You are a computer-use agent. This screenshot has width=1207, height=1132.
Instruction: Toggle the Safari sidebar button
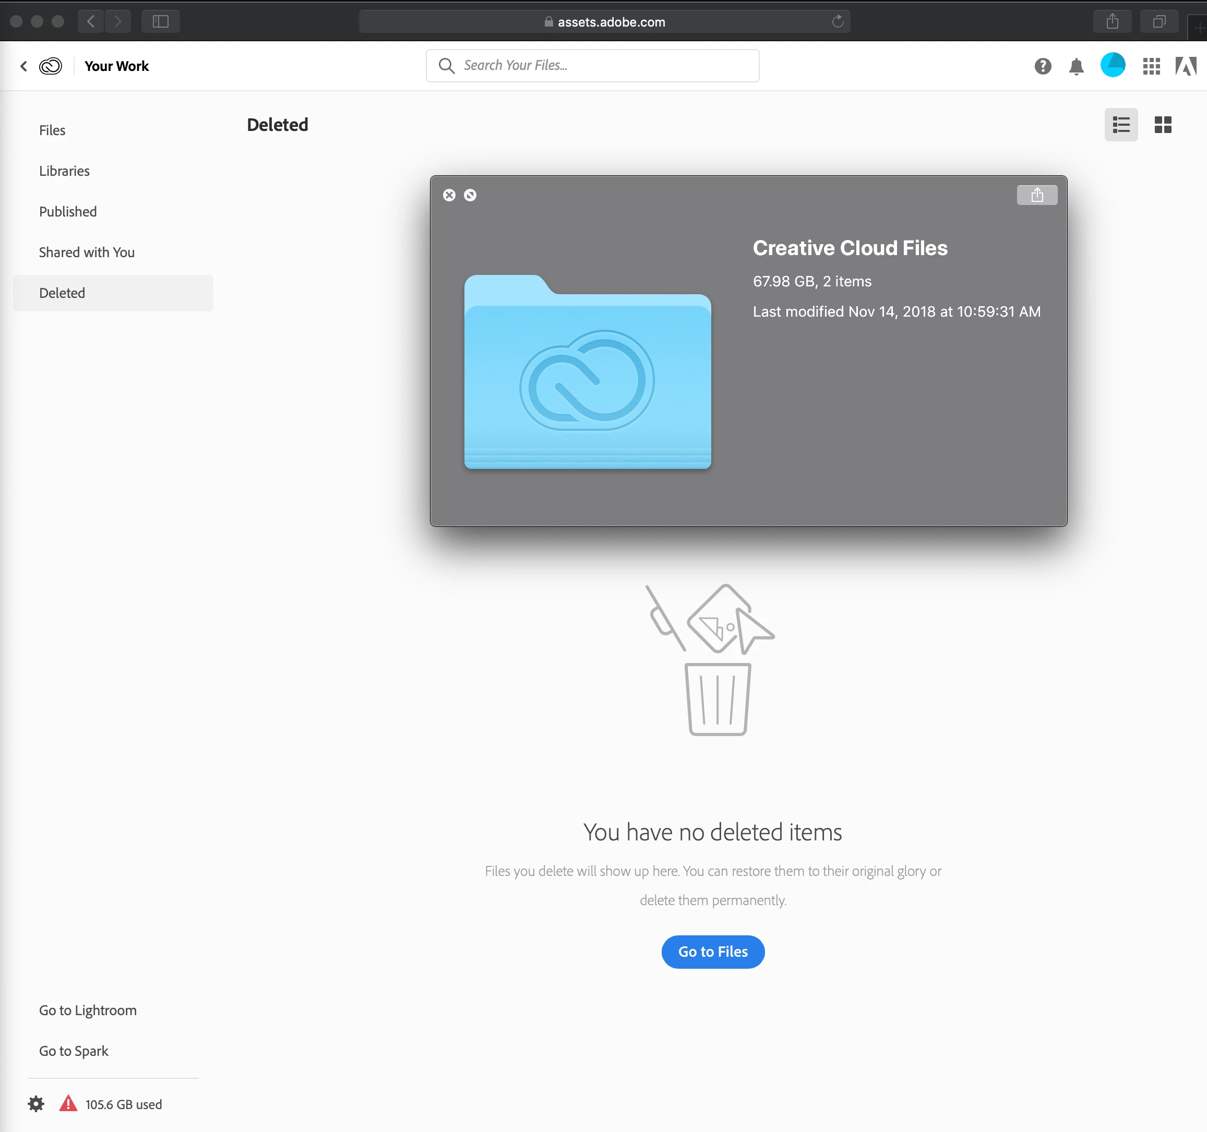160,22
